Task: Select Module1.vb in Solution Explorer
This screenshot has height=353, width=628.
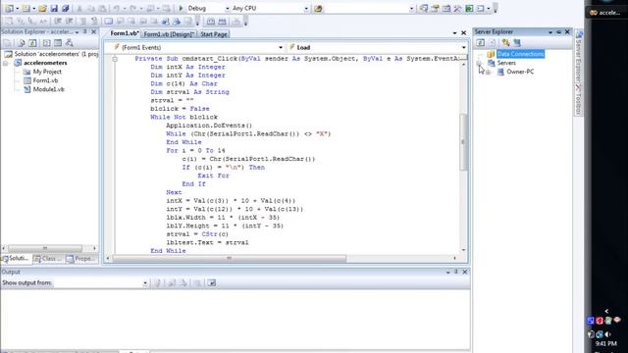Action: (x=48, y=89)
